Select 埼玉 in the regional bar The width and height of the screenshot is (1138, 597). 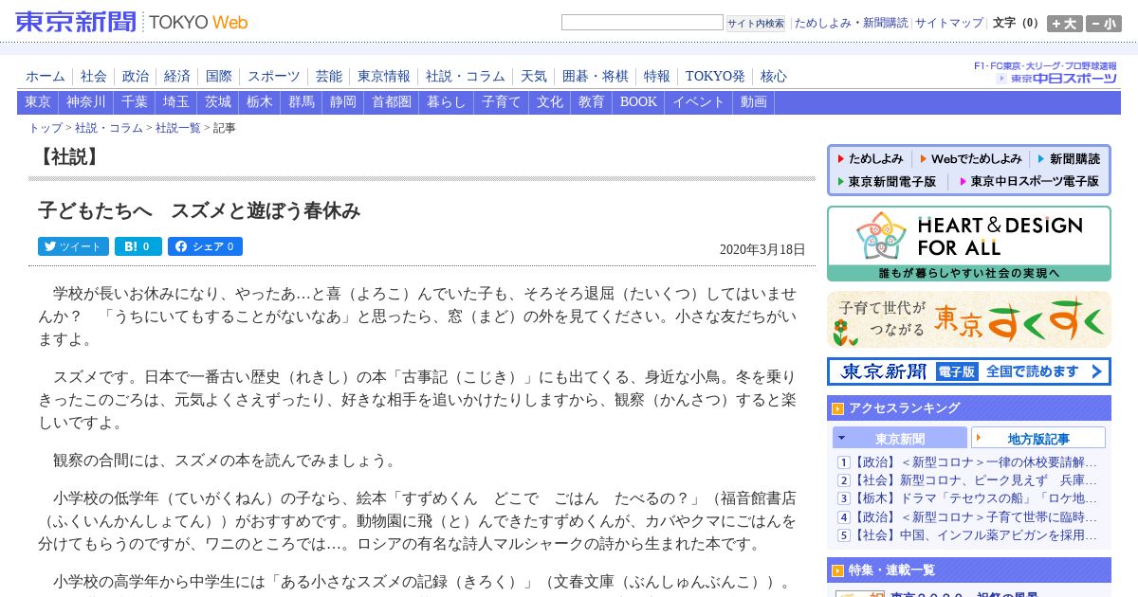click(176, 102)
